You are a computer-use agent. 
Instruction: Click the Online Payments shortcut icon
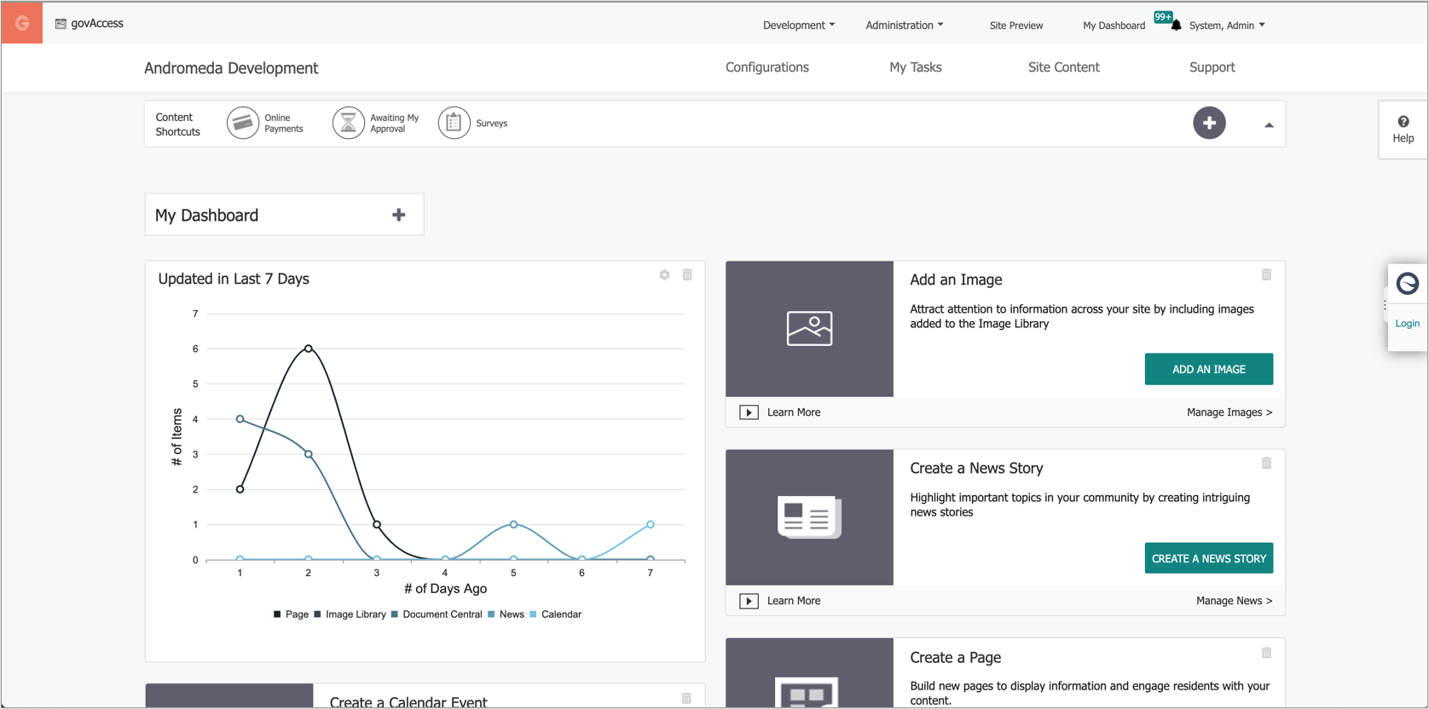[x=243, y=124]
